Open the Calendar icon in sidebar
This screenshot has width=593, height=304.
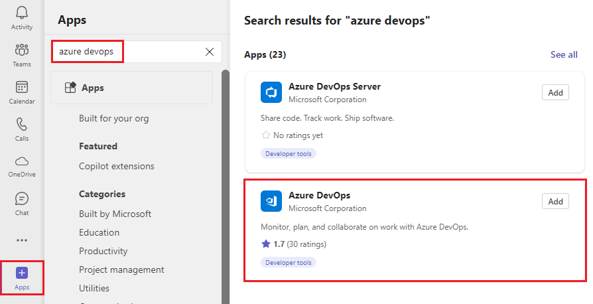tap(21, 87)
